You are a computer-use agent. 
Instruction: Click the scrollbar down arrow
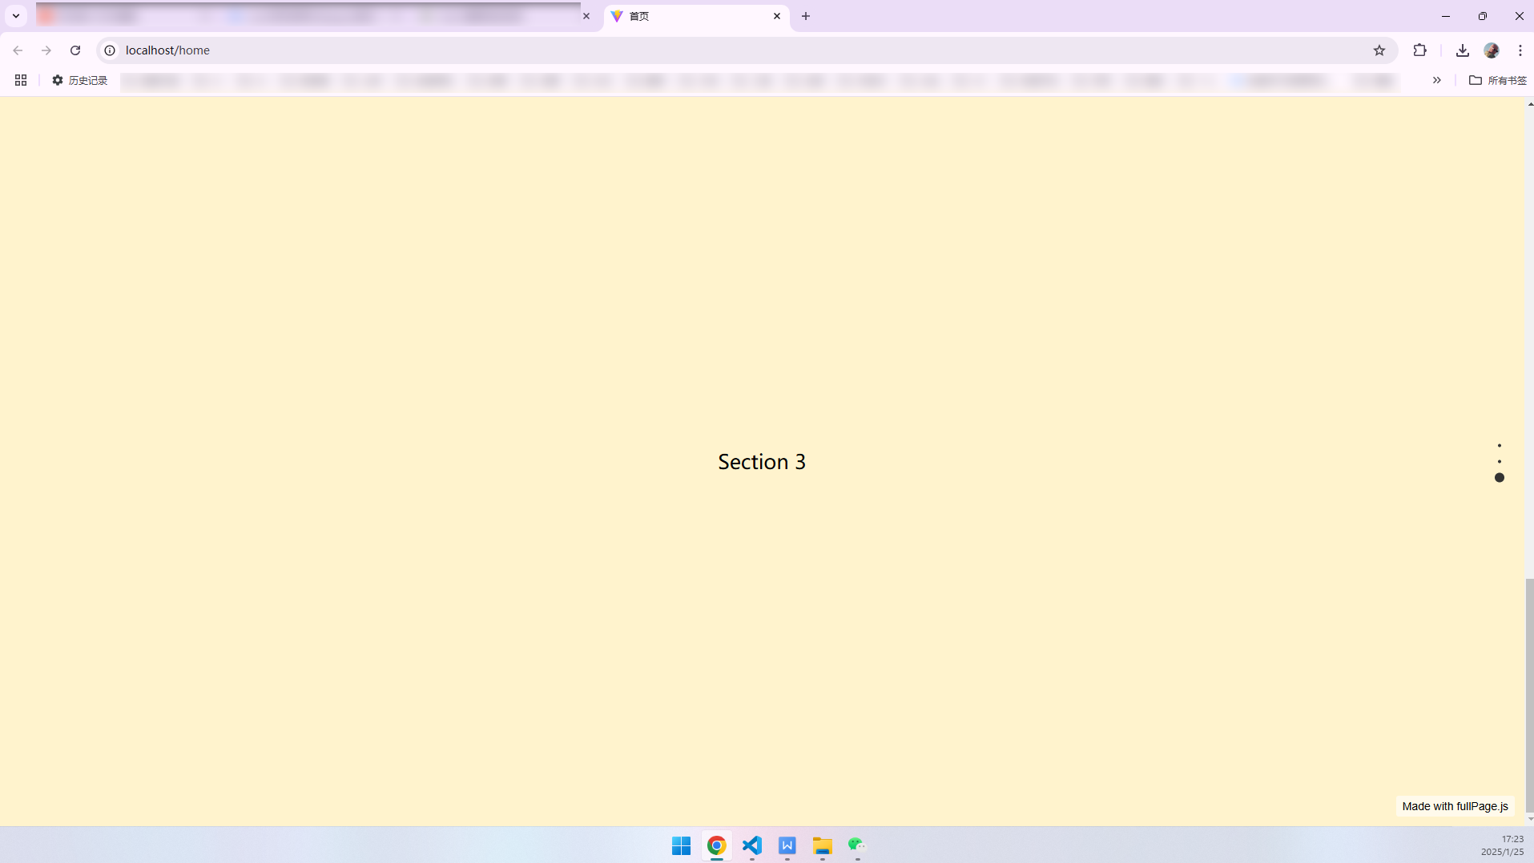point(1530,819)
